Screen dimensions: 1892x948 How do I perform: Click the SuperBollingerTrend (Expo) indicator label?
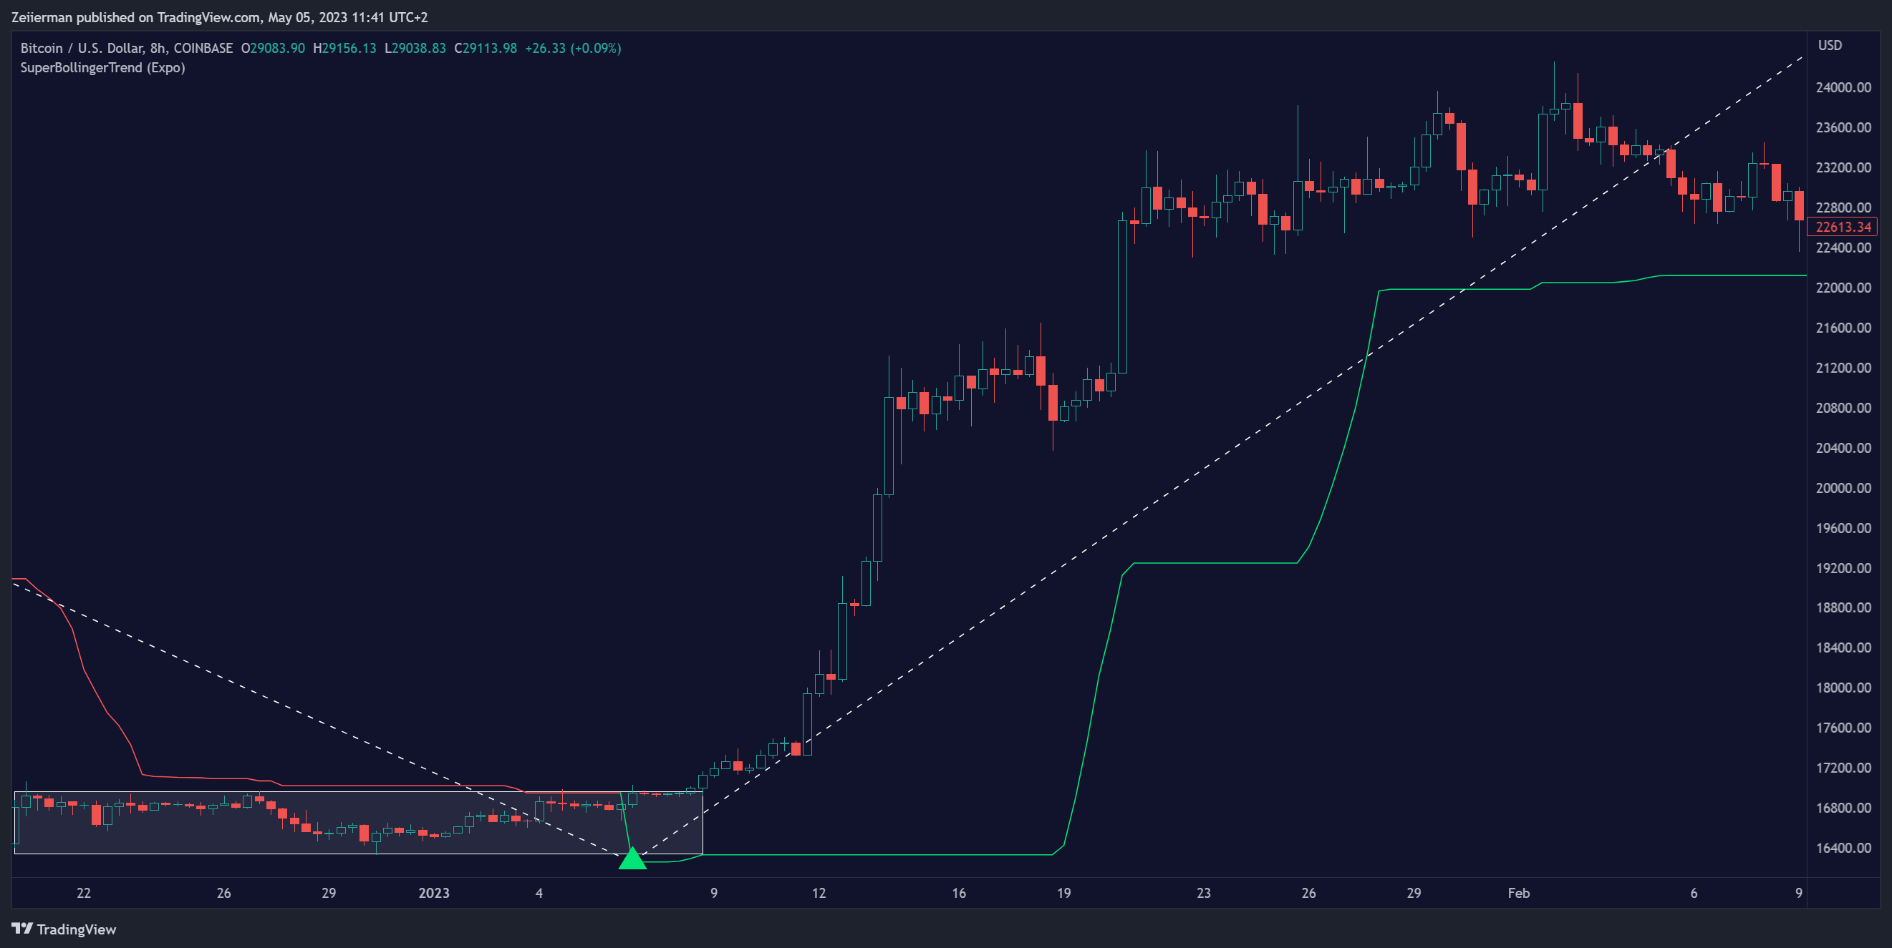(x=103, y=67)
